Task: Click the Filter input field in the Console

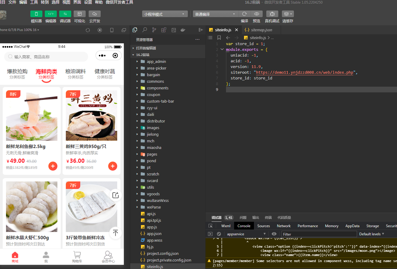Action: (x=319, y=234)
